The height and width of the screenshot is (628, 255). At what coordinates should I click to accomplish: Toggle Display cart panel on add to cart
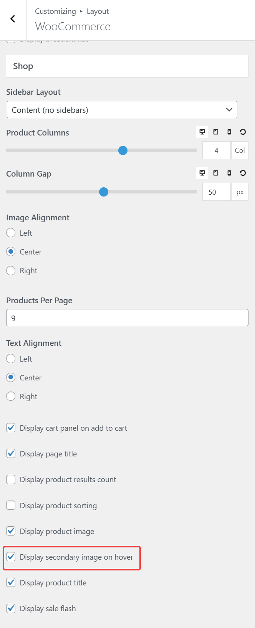click(x=11, y=428)
